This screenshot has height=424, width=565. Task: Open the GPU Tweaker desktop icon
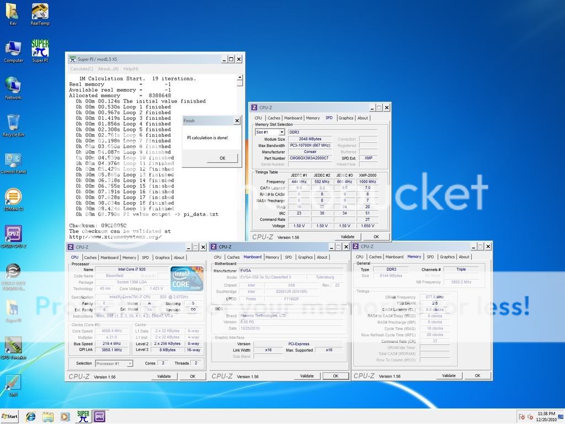coord(13,346)
